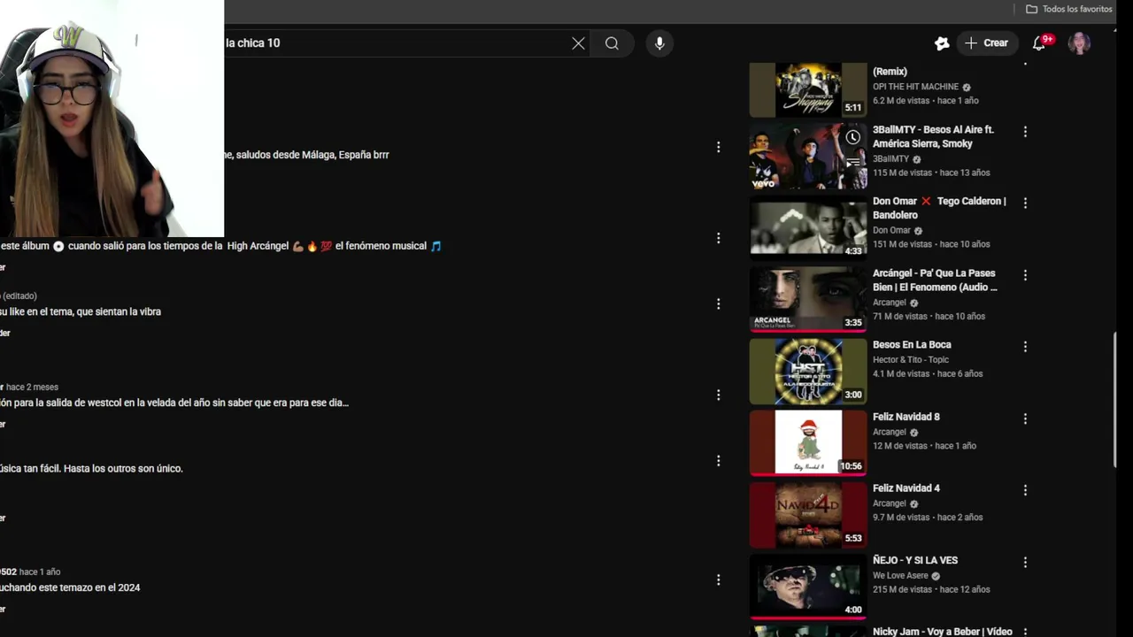The height and width of the screenshot is (637, 1133).
Task: Go to 3BallMTY channel name
Action: pyautogui.click(x=890, y=159)
